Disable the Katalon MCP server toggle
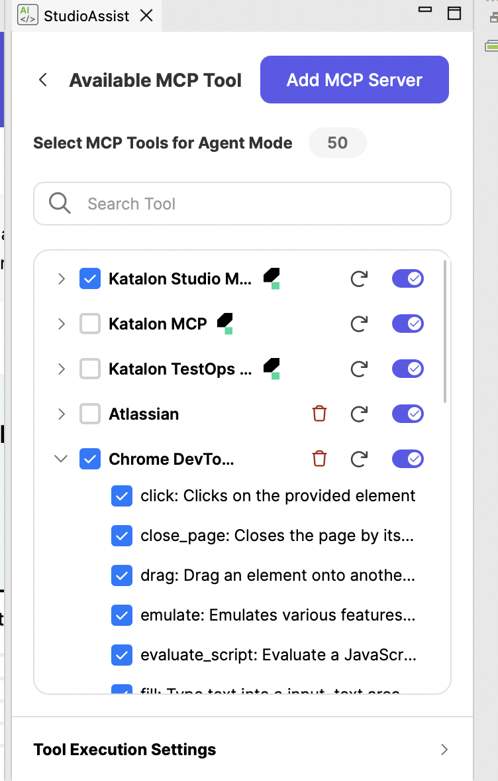Screen dimensions: 498x781 click(x=408, y=324)
